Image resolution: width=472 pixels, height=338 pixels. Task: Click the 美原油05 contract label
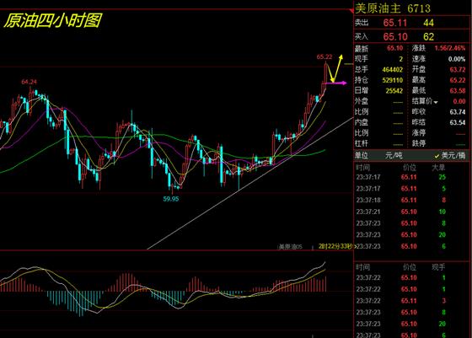(x=290, y=247)
